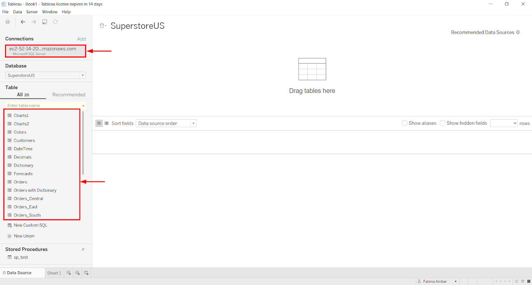Click New Union

click(x=24, y=236)
